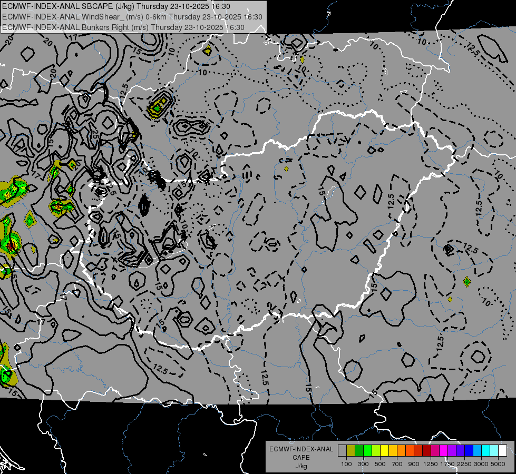This screenshot has height=474, width=516.
Task: Click the contour label 25 on the map
Action: coord(95,134)
